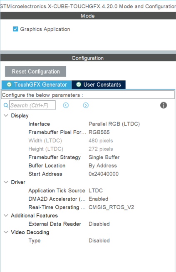Image resolution: width=176 pixels, height=272 pixels.
Task: Open the Interface value Parallel RGB (LTDC)
Action: coord(114,124)
